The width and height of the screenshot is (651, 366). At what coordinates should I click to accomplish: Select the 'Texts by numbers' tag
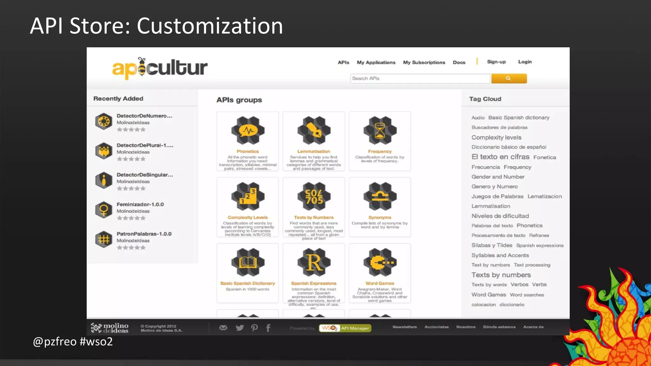501,275
